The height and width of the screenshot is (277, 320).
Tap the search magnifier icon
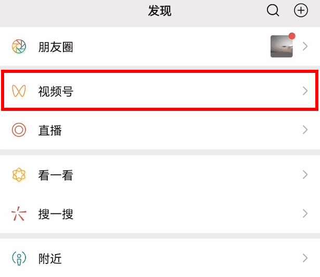tap(273, 10)
